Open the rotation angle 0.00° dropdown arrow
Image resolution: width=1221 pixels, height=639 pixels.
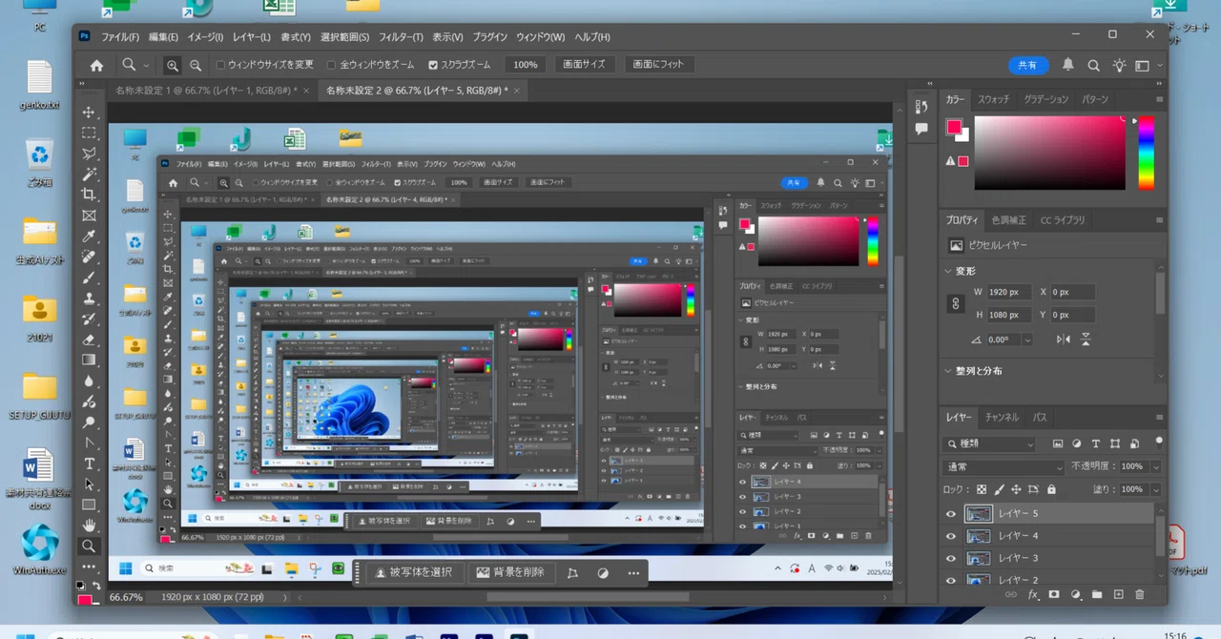(x=1027, y=340)
